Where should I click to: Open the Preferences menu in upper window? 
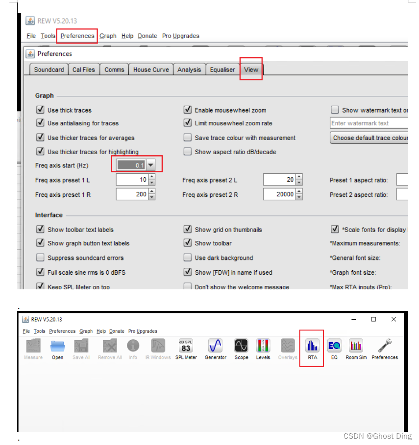77,36
